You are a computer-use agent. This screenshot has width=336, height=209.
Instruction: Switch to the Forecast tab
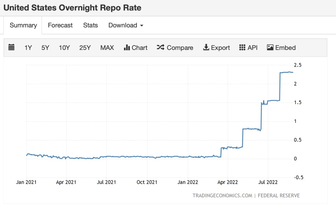pos(60,25)
